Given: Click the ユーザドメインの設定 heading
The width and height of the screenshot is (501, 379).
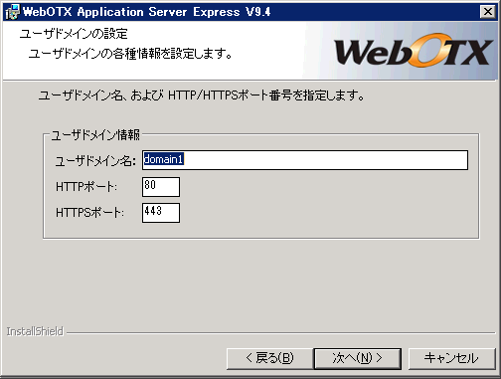Looking at the screenshot, I should tap(74, 34).
